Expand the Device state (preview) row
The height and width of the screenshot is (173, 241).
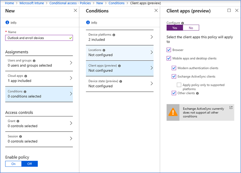(x=120, y=84)
